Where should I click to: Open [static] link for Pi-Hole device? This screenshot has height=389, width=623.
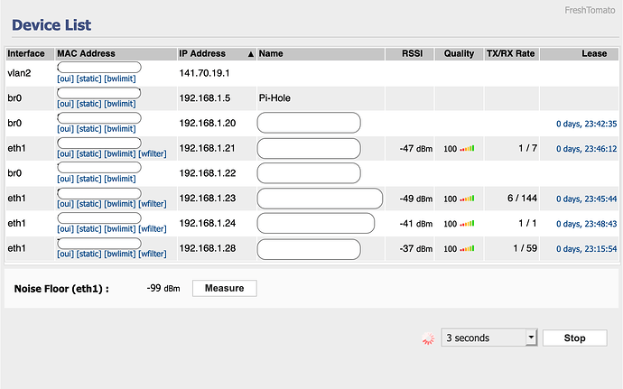pos(88,104)
